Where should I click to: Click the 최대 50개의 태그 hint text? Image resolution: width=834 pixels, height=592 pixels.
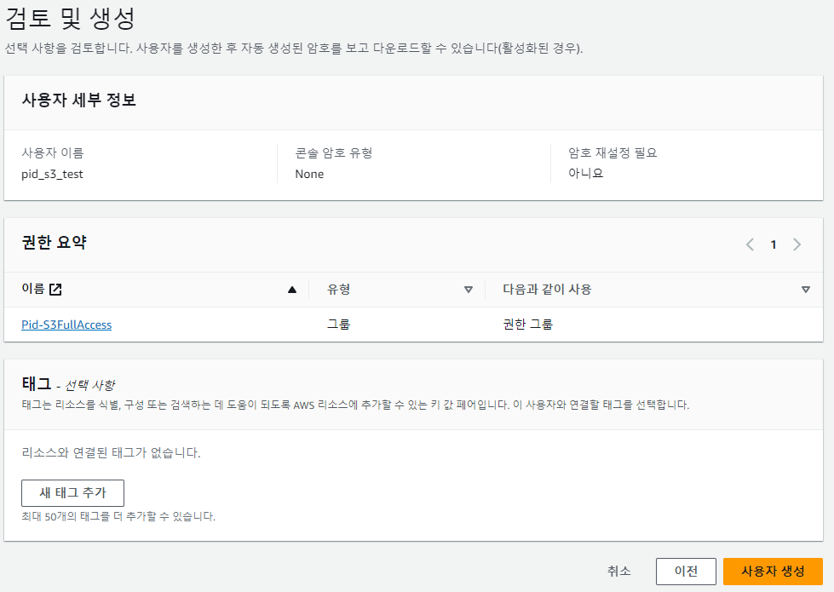click(118, 516)
